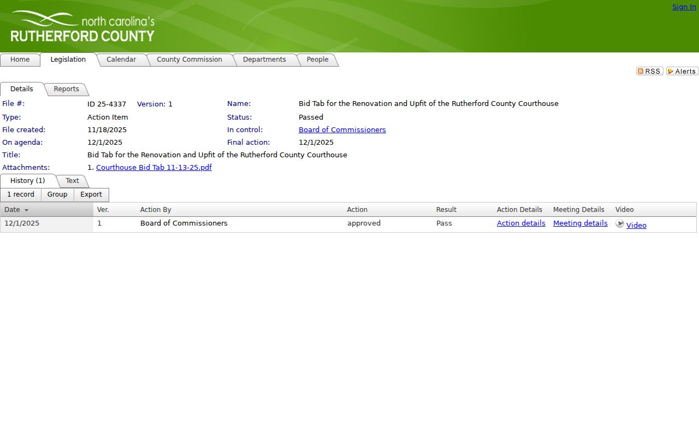Select the Details tab
Viewport: 699px width, 437px height.
click(x=22, y=89)
